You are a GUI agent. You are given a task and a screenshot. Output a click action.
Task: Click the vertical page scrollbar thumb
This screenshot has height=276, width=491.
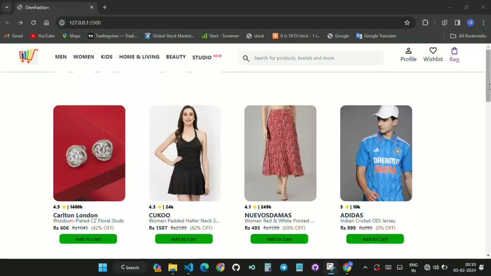point(488,76)
